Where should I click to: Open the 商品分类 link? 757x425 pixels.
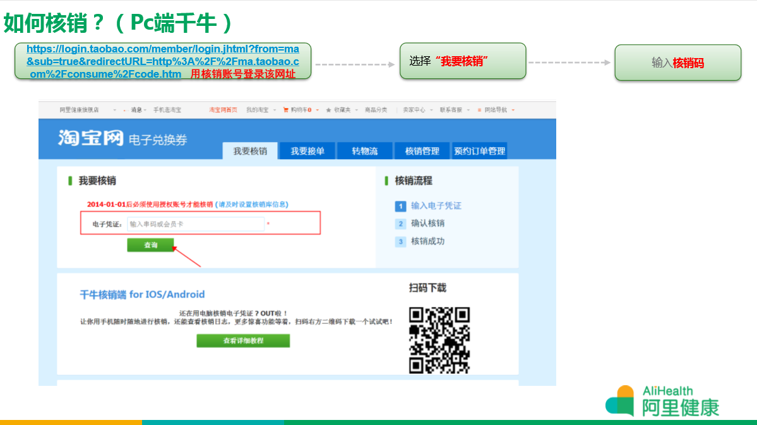pos(376,110)
